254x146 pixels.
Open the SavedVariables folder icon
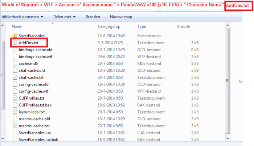pos(15,36)
